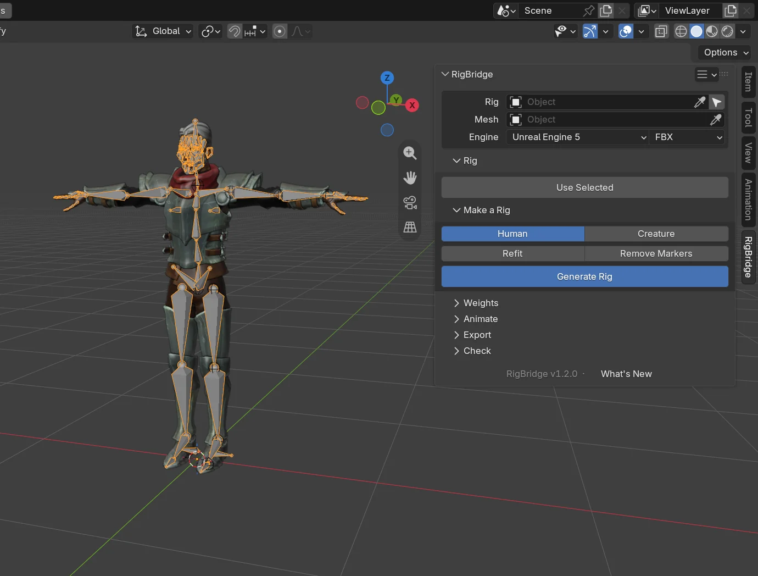Viewport: 758px width, 576px height.
Task: Toggle snapping magnet
Action: point(235,31)
